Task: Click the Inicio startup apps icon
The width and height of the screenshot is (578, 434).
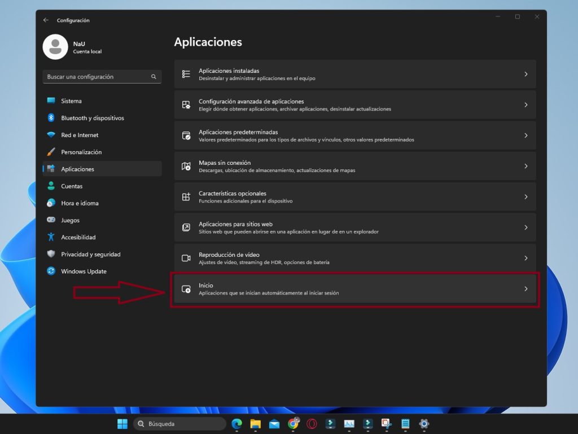Action: point(186,288)
